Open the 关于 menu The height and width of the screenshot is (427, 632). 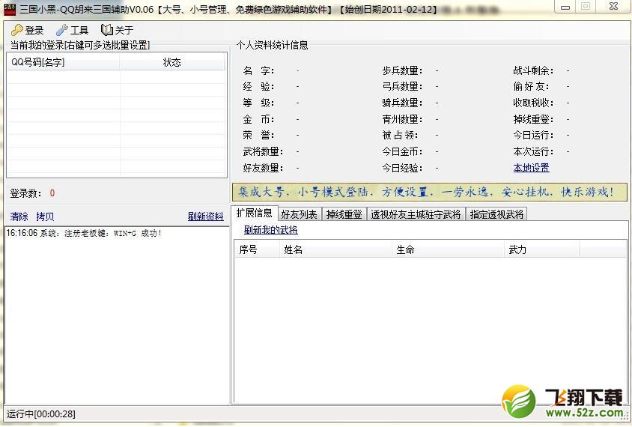[118, 30]
